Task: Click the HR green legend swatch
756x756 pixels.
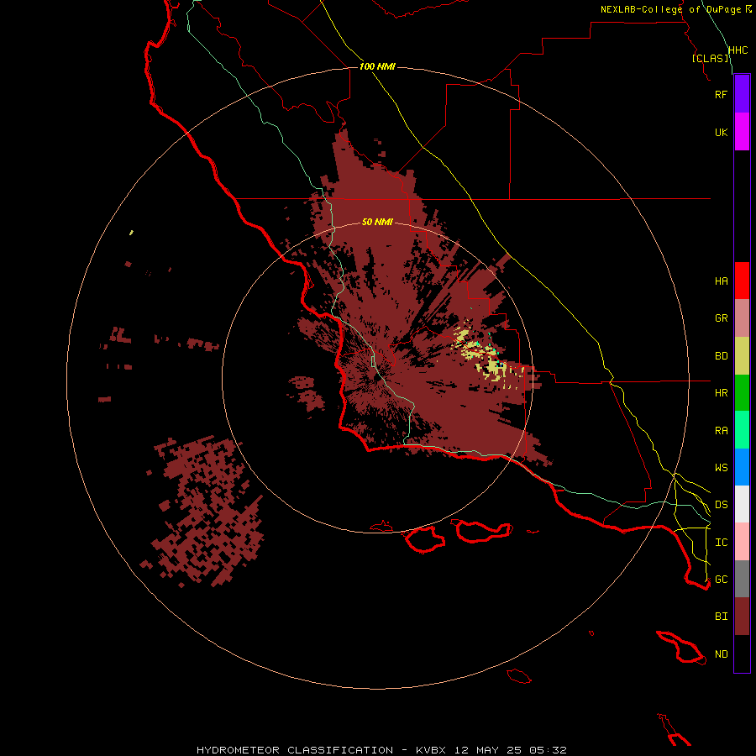Action: coord(742,393)
